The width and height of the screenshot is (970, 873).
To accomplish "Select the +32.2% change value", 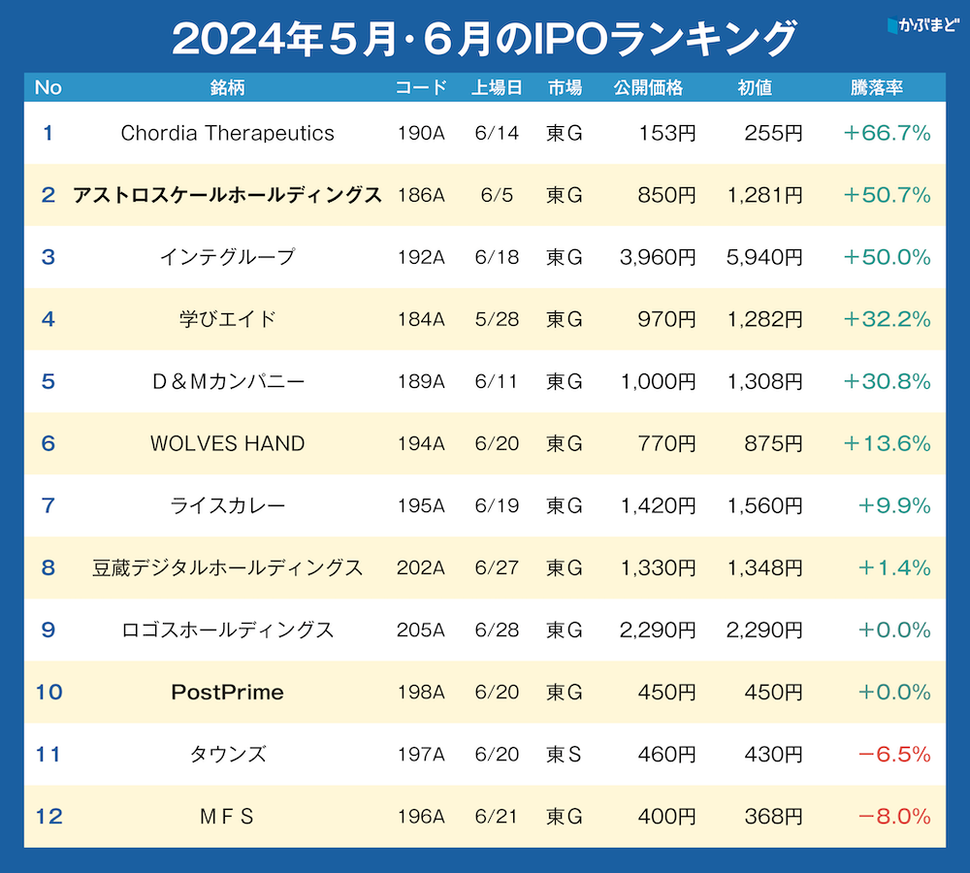I will [x=887, y=319].
